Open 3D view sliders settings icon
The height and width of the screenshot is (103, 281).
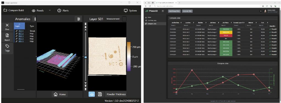coord(78,19)
